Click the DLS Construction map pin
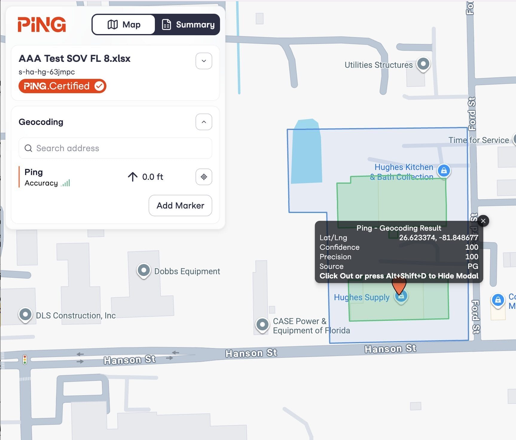 pos(25,315)
